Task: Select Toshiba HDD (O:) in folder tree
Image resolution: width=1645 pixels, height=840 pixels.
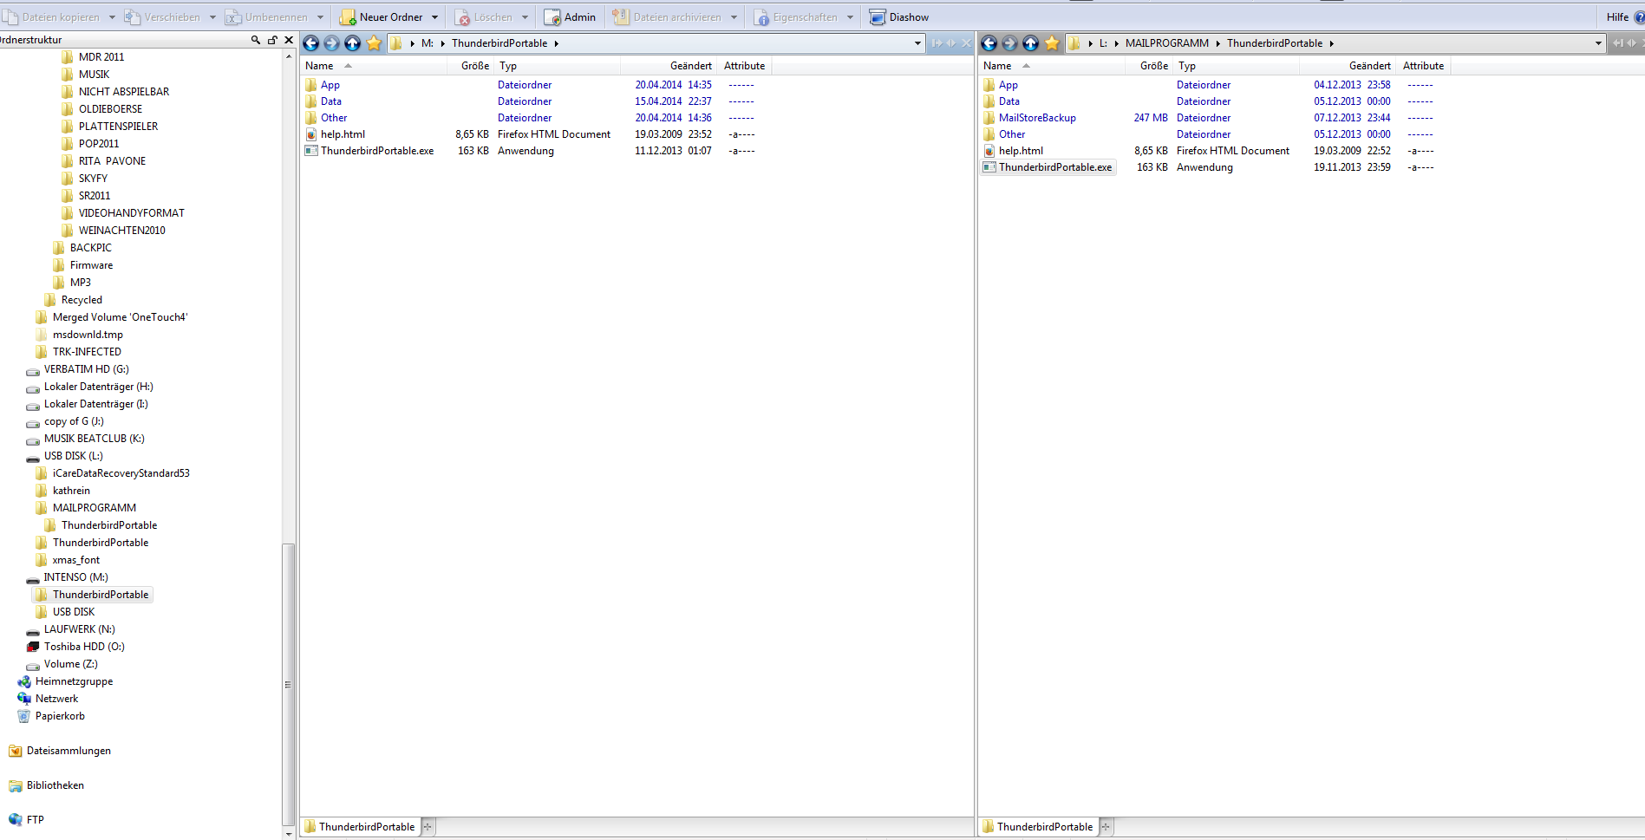Action: click(x=84, y=647)
